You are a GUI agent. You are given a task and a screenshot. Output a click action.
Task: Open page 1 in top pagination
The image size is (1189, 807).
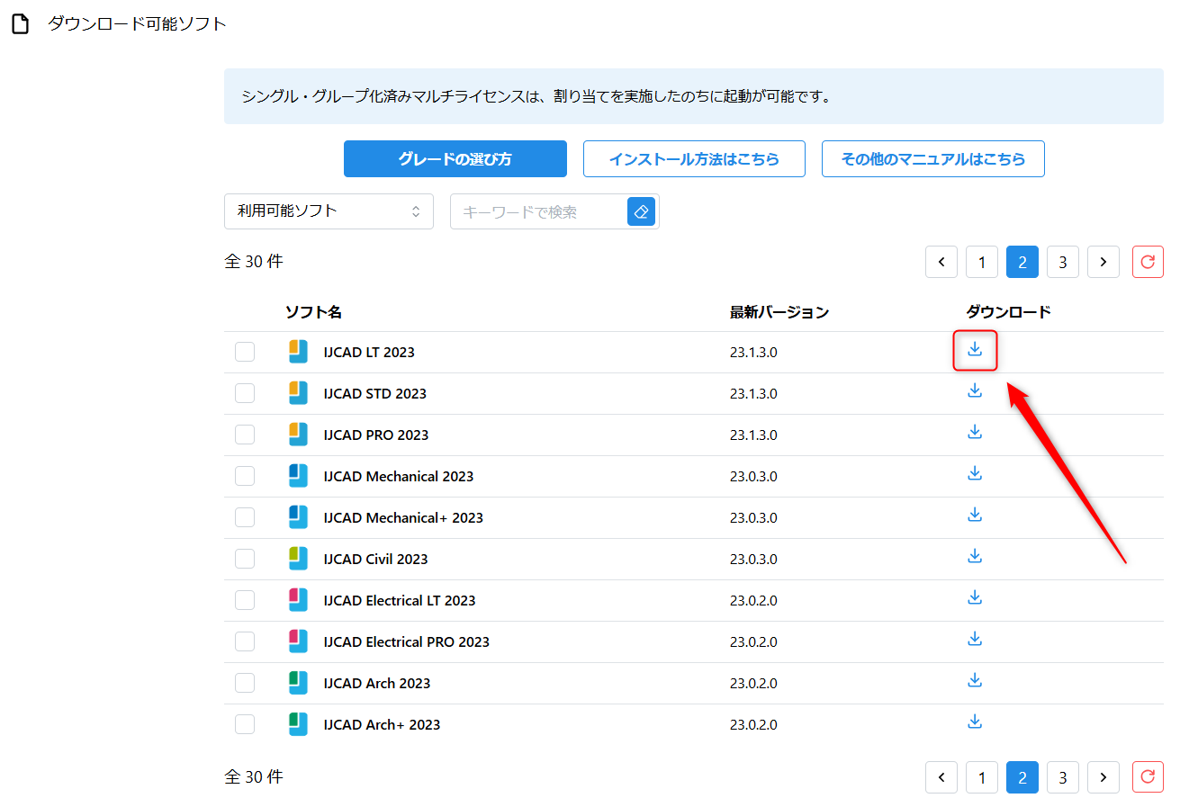tap(982, 262)
